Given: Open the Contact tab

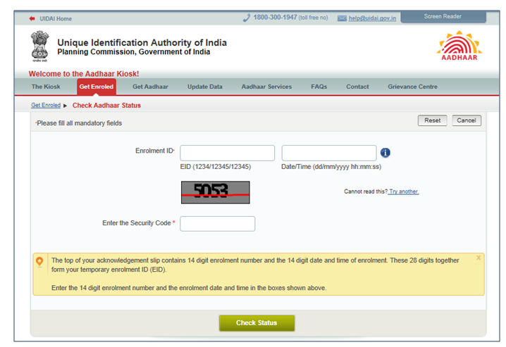Looking at the screenshot, I should tap(357, 87).
